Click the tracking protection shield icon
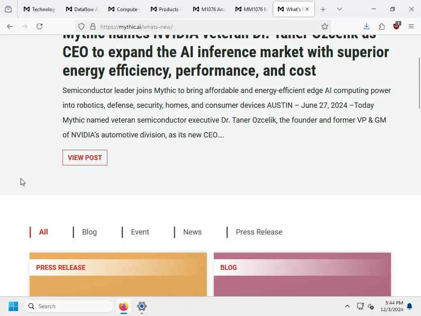The width and height of the screenshot is (421, 316). (81, 26)
